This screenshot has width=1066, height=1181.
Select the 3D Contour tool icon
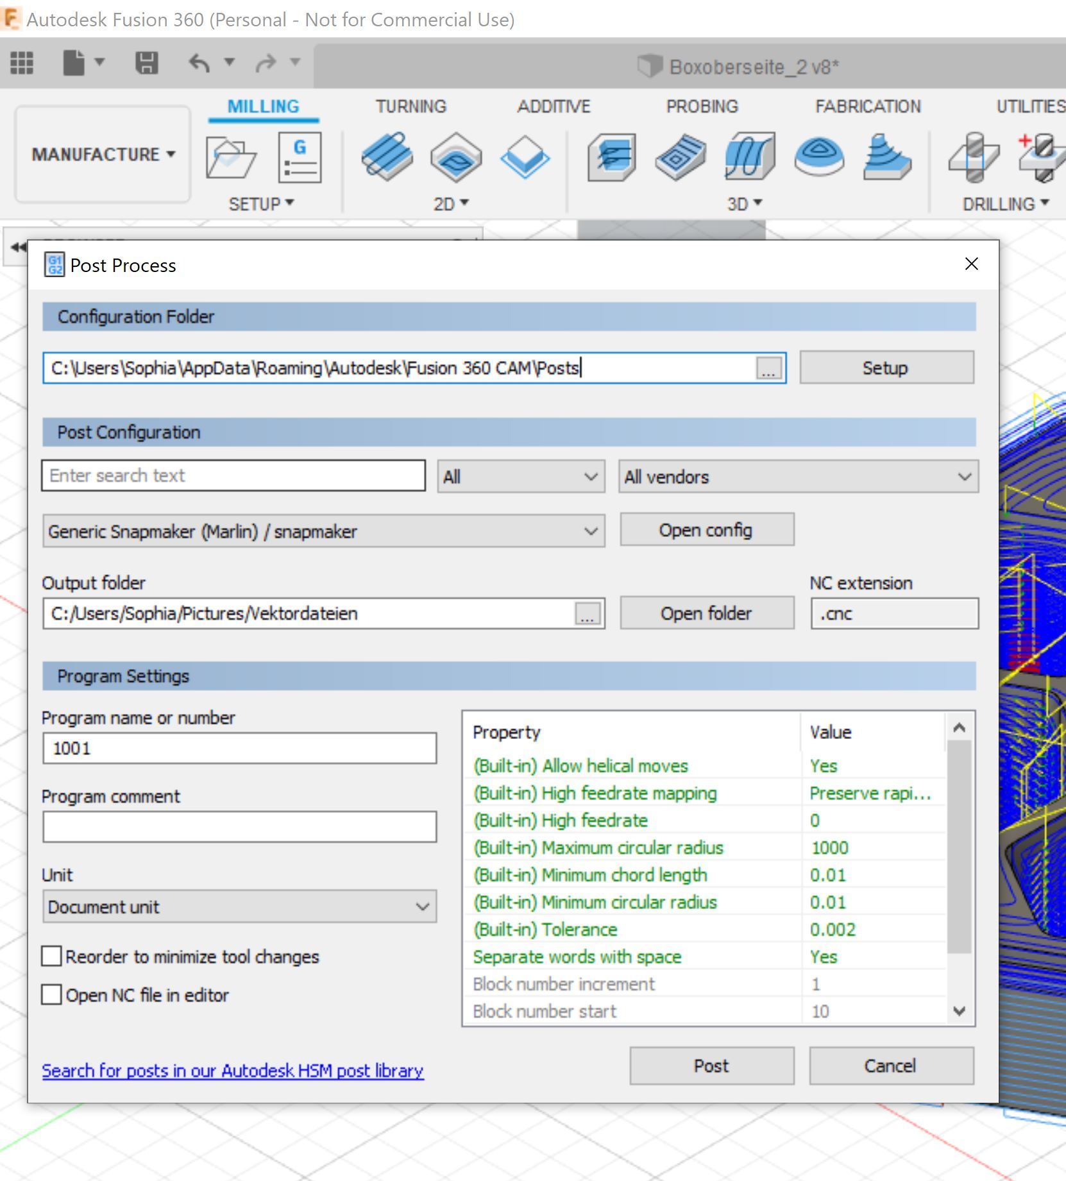point(818,156)
